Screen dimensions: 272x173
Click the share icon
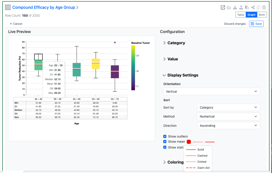[253, 7]
